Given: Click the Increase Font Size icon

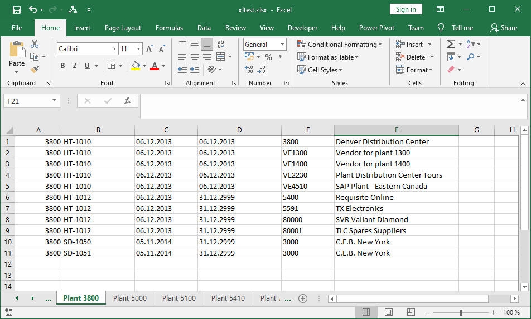Looking at the screenshot, I should (149, 49).
